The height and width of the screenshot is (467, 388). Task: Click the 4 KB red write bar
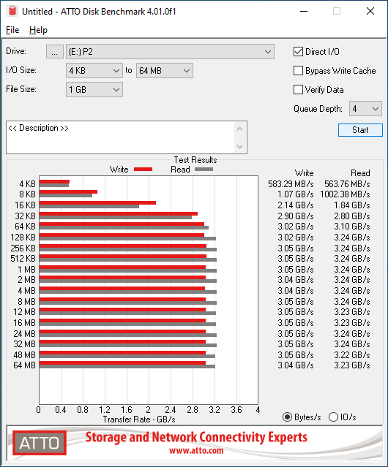click(x=54, y=182)
